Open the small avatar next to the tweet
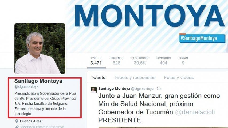Viewport: 228px width, 128px height. click(94, 90)
